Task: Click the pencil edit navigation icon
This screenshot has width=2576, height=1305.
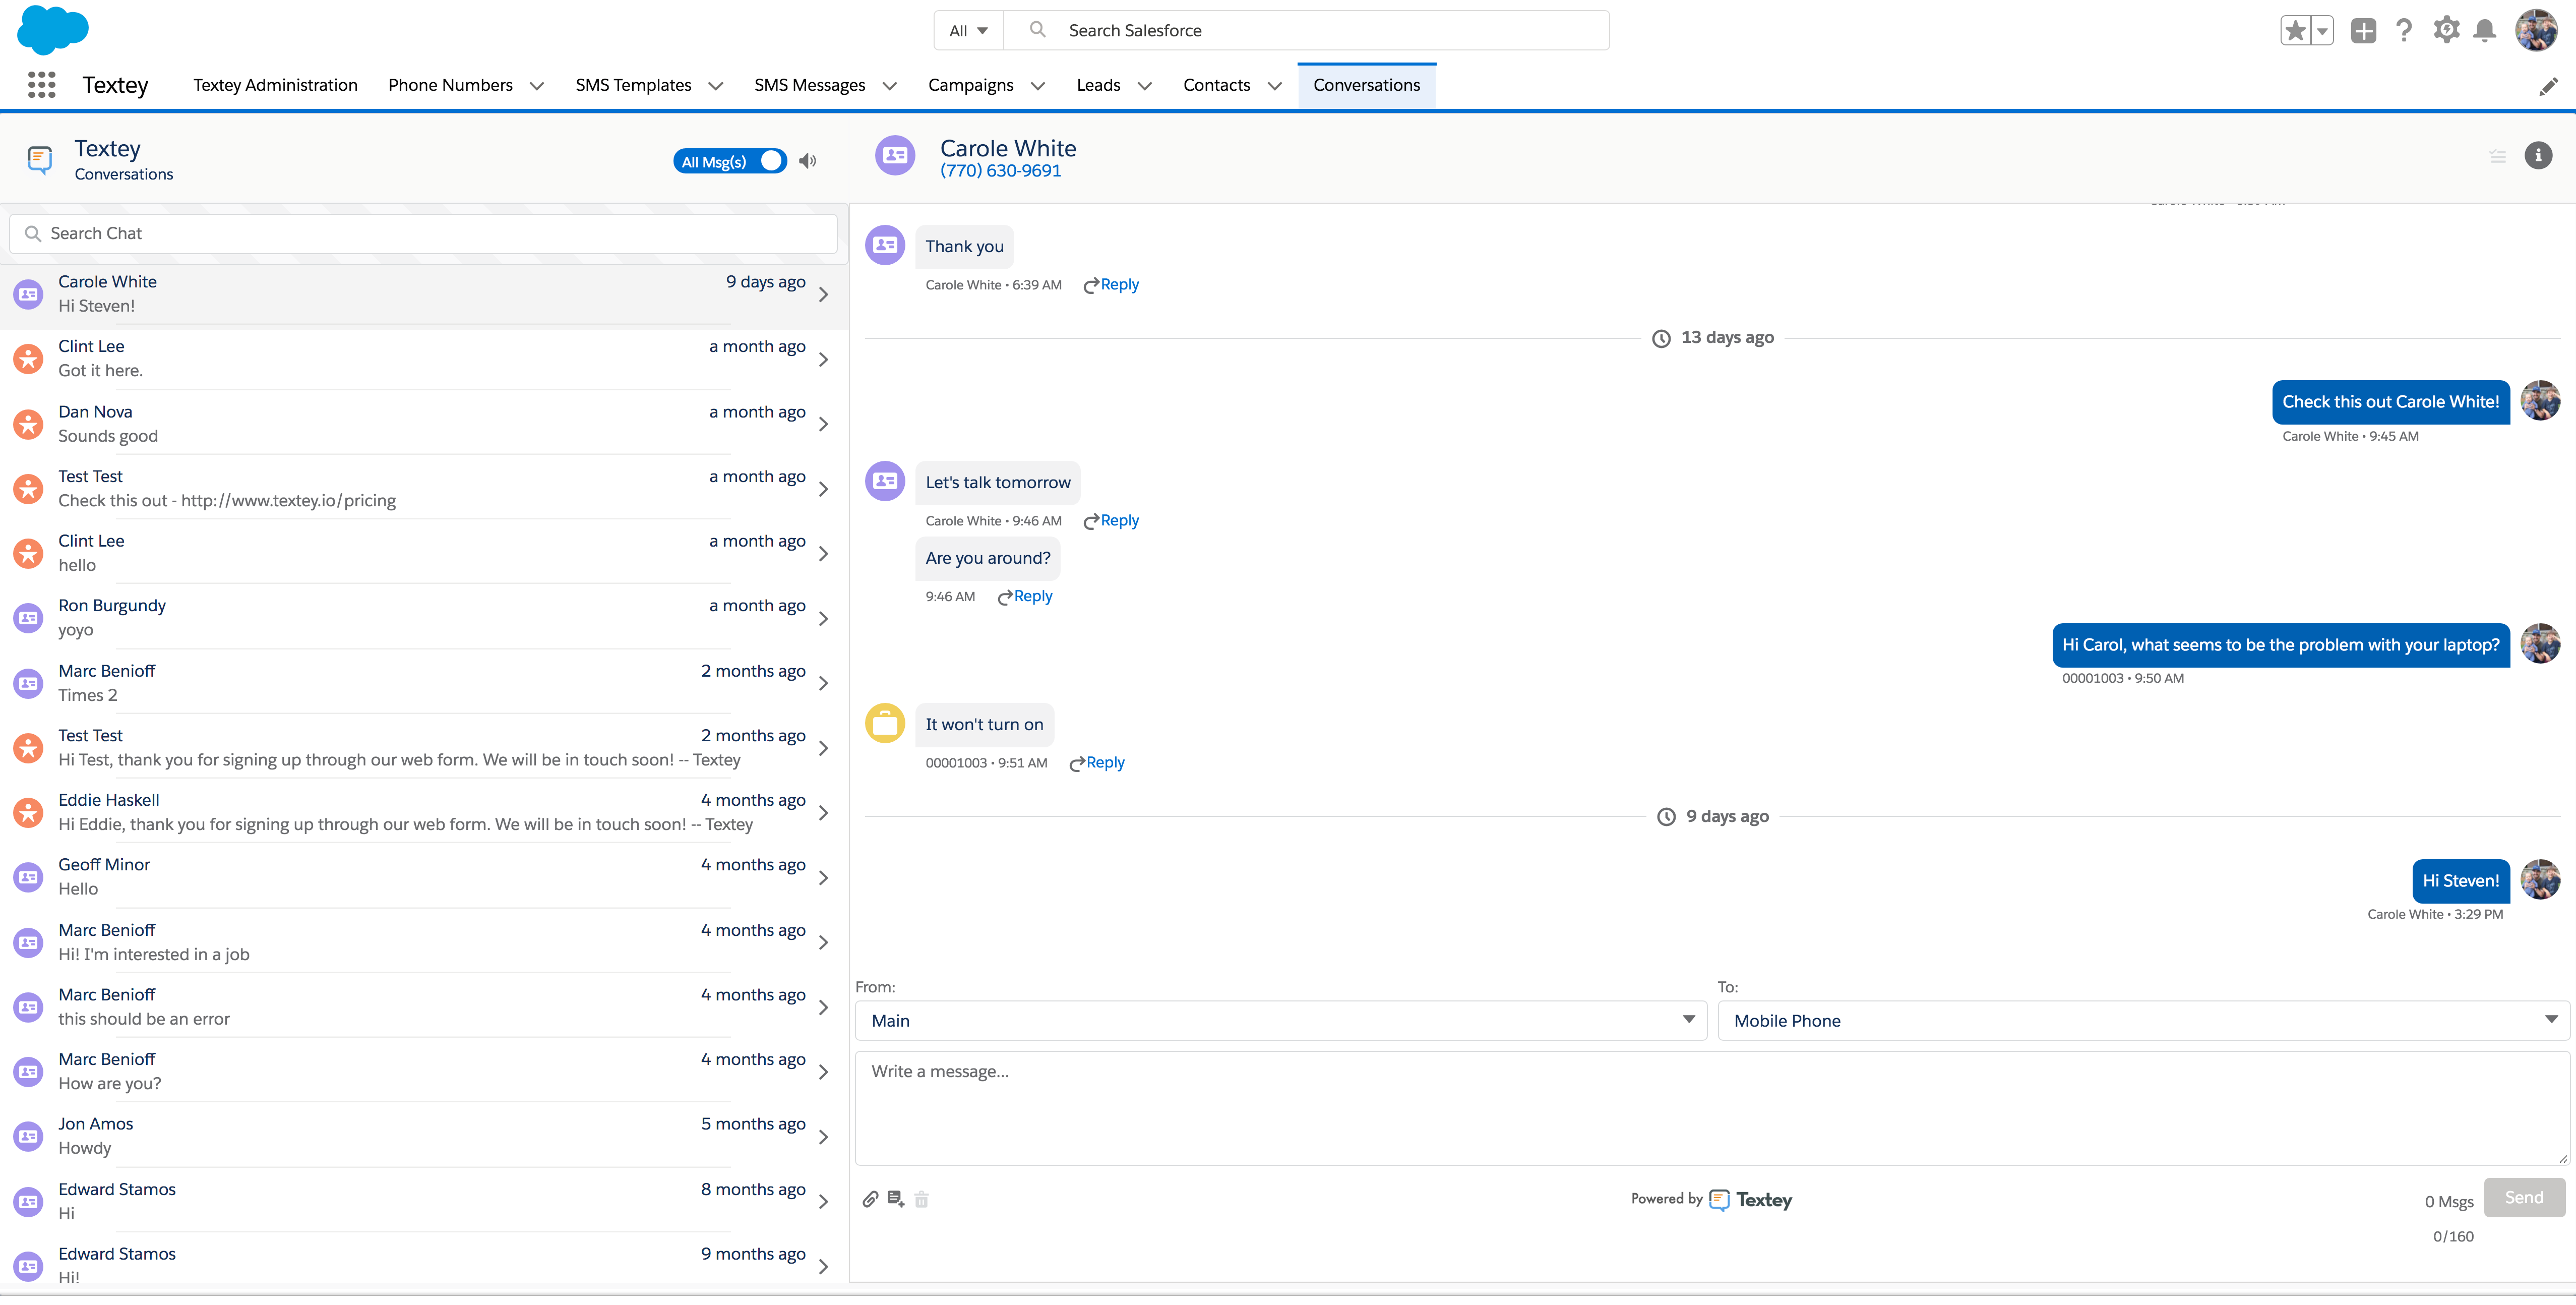Action: click(x=2548, y=87)
